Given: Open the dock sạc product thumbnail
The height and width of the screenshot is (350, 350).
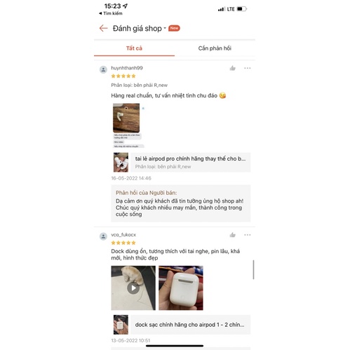Looking at the screenshot, I should pyautogui.click(x=121, y=325).
